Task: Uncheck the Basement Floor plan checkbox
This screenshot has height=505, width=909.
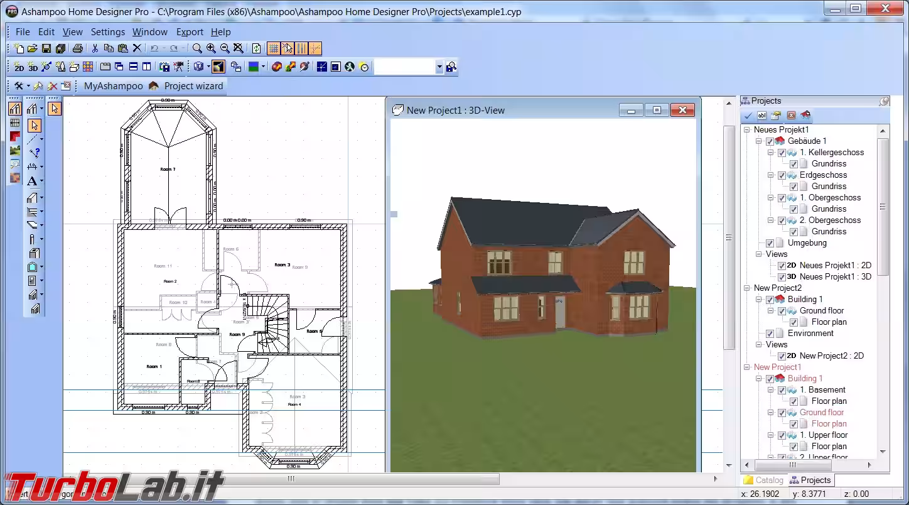Action: click(x=793, y=401)
